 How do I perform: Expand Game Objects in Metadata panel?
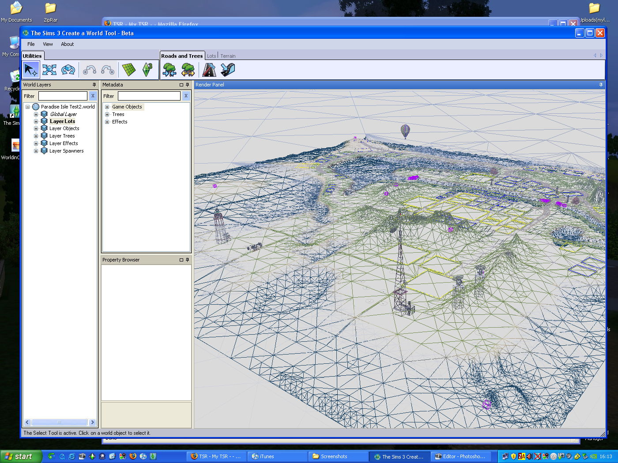(107, 107)
